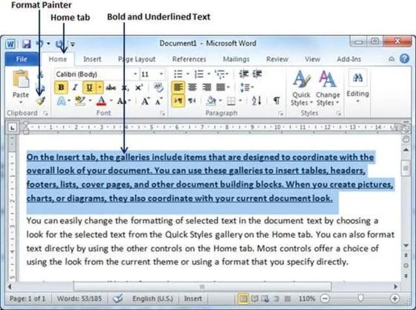Image resolution: width=416 pixels, height=310 pixels.
Task: Switch to the Page Layout tab
Action: (x=136, y=59)
